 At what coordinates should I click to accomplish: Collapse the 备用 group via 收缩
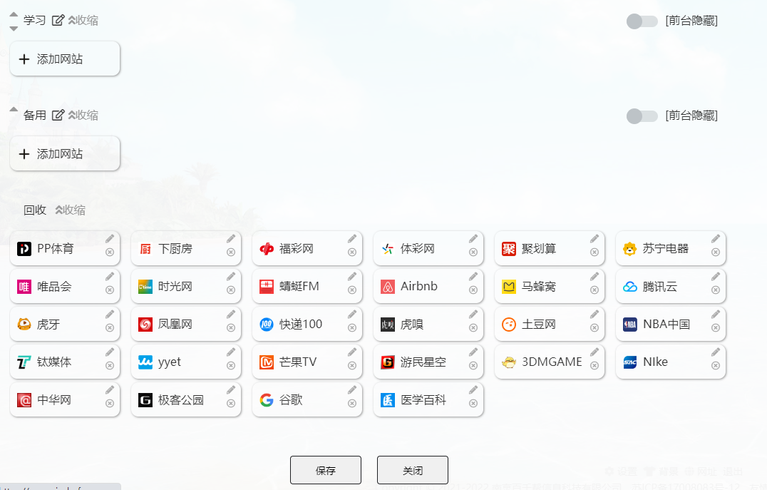coord(83,115)
